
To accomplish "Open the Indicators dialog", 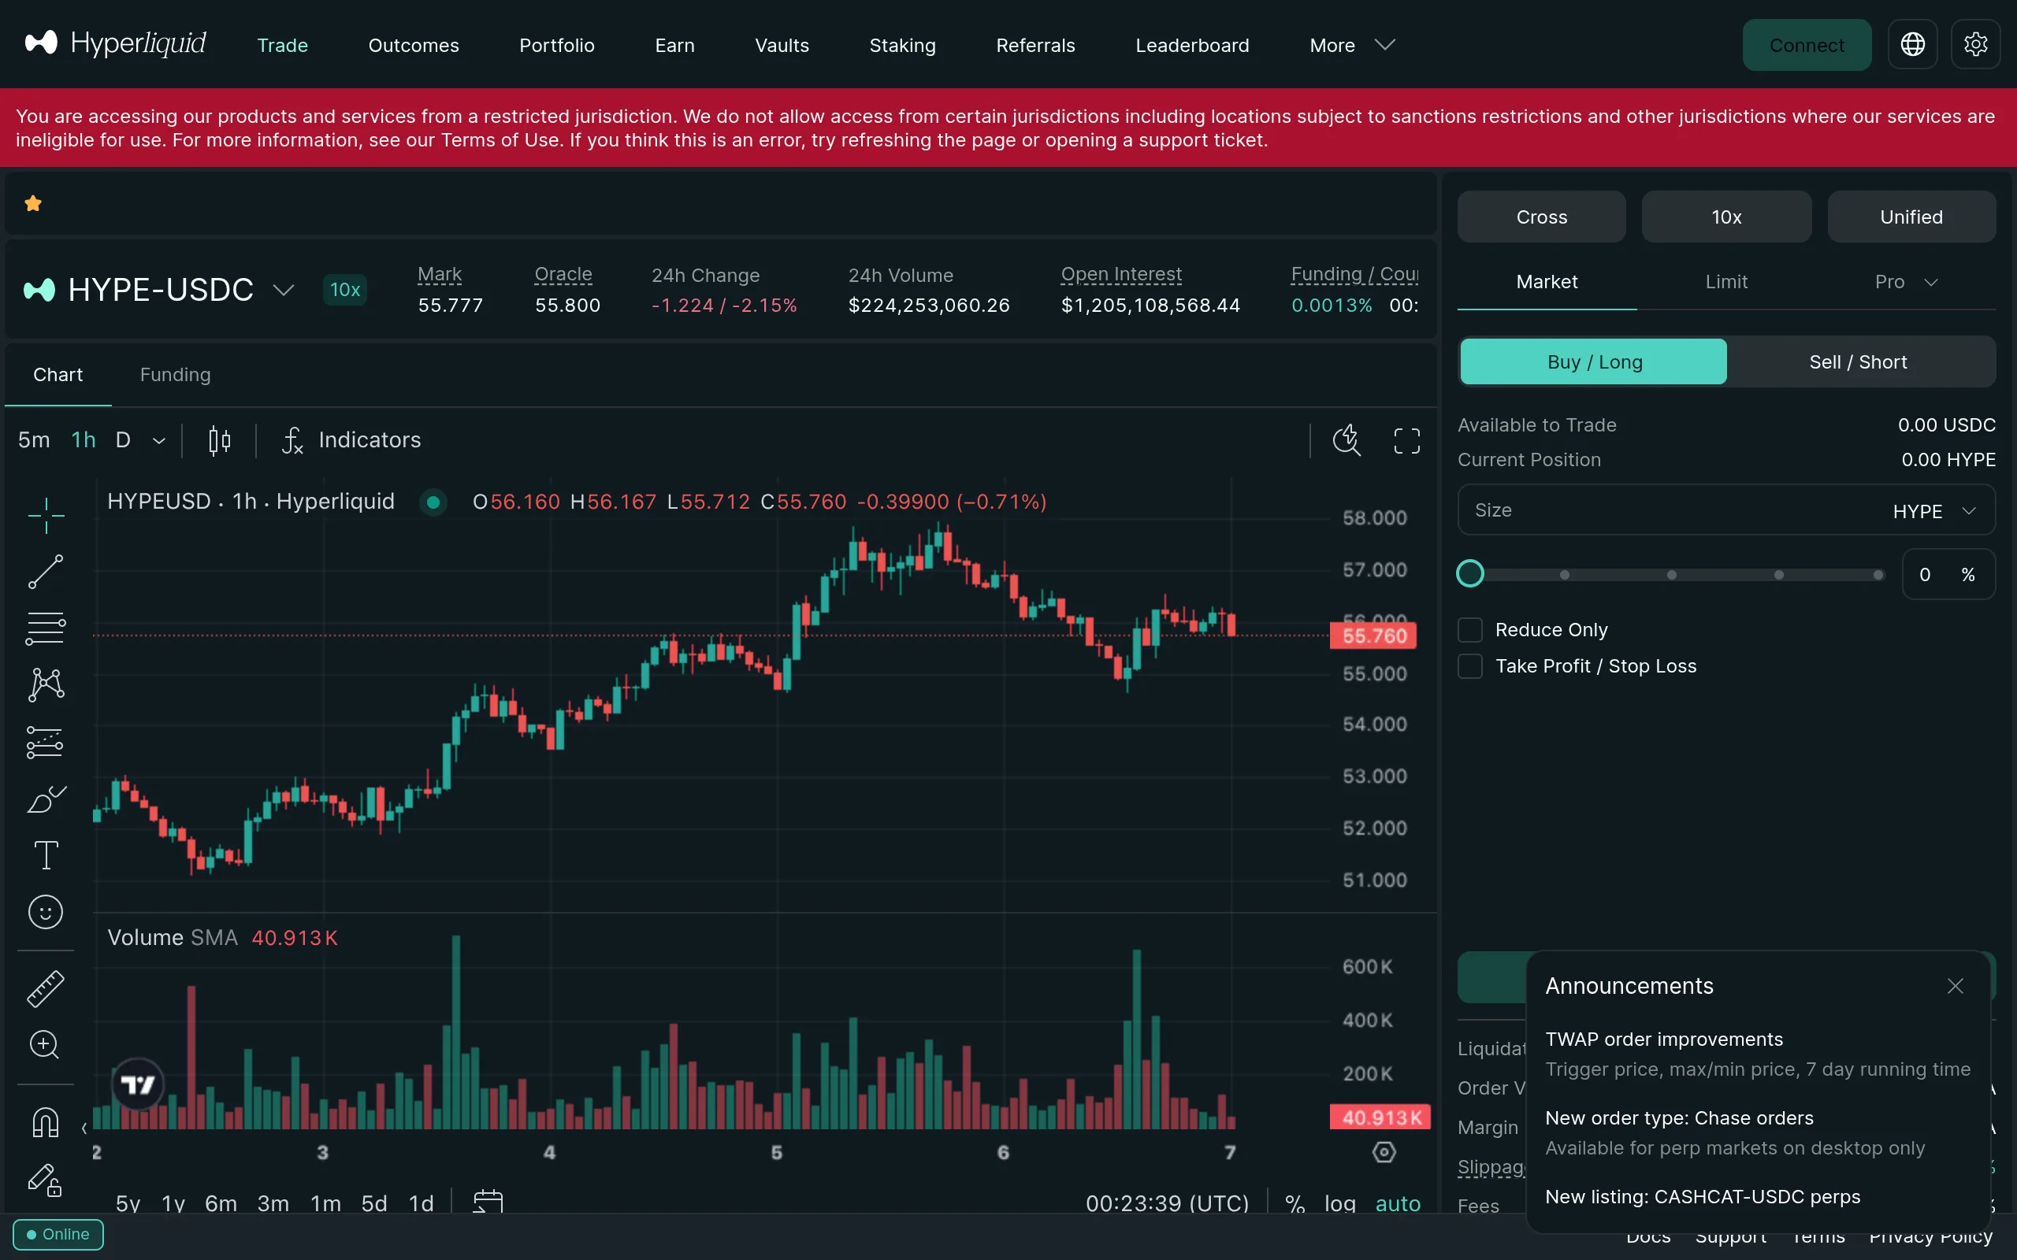I will click(x=351, y=440).
